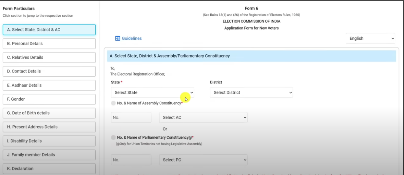404x175 pixels.
Task: Open the Guidelines link
Action: pyautogui.click(x=131, y=38)
